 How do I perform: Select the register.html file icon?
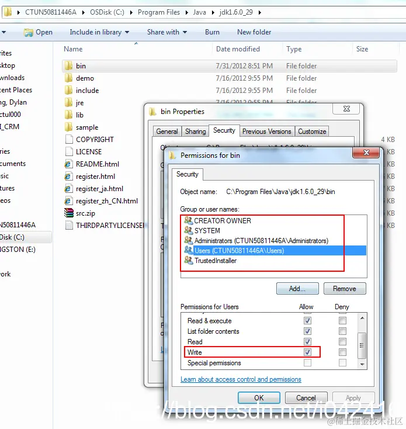click(x=68, y=177)
